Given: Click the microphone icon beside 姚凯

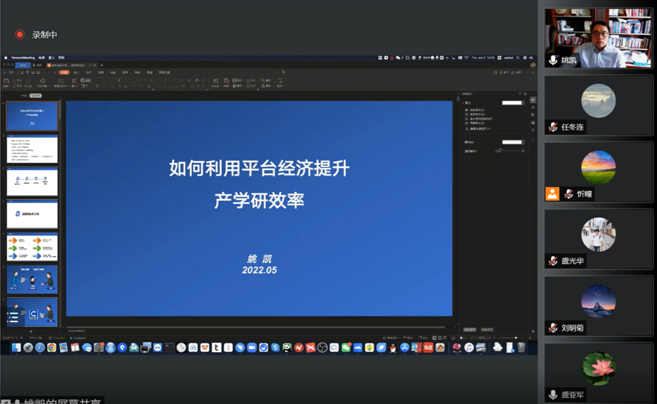Looking at the screenshot, I should 553,60.
